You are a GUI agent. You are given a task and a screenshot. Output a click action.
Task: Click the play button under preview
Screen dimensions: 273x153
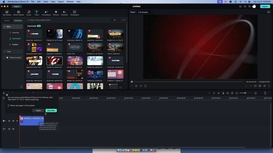coord(141,86)
